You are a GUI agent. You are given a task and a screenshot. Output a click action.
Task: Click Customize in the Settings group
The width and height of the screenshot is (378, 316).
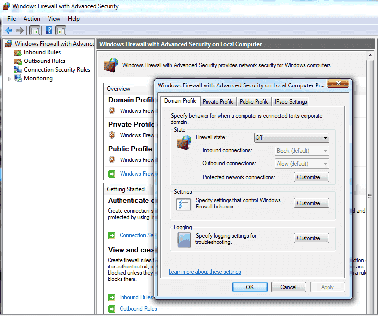(x=311, y=203)
